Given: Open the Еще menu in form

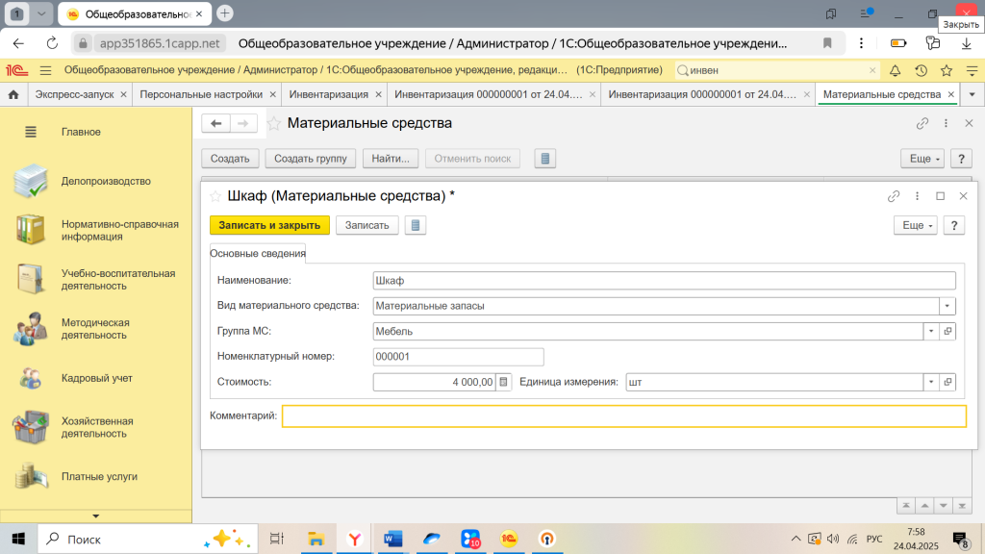Looking at the screenshot, I should [914, 225].
